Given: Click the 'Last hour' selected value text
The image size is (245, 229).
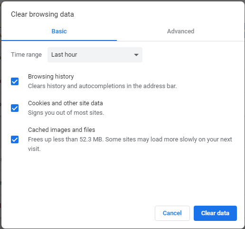Looking at the screenshot, I should tap(64, 55).
